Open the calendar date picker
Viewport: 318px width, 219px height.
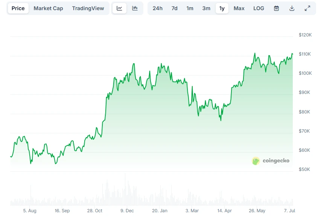(x=277, y=8)
